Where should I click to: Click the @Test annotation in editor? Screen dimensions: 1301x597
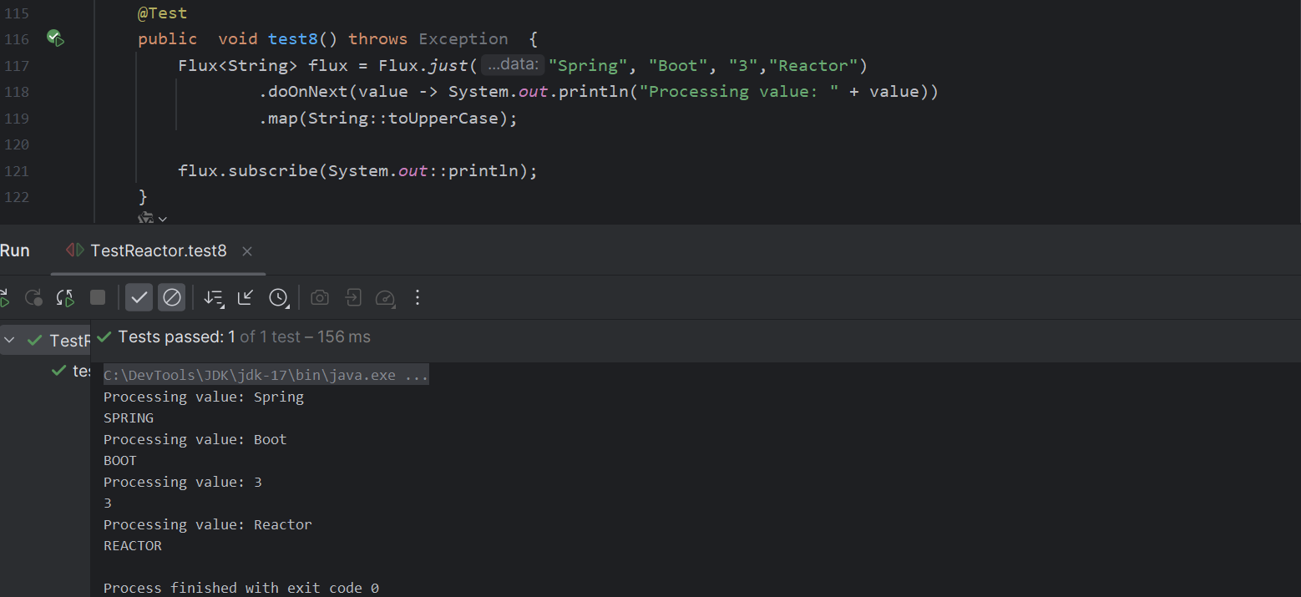tap(163, 13)
